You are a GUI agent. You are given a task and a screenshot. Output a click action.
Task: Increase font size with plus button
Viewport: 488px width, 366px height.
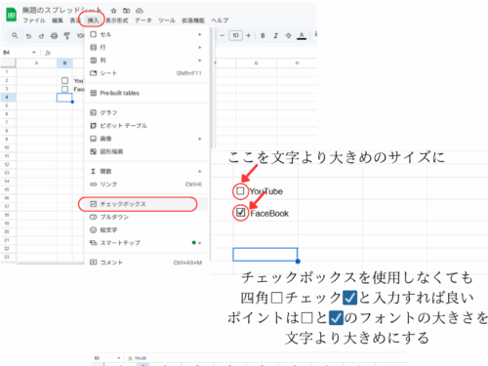click(249, 35)
